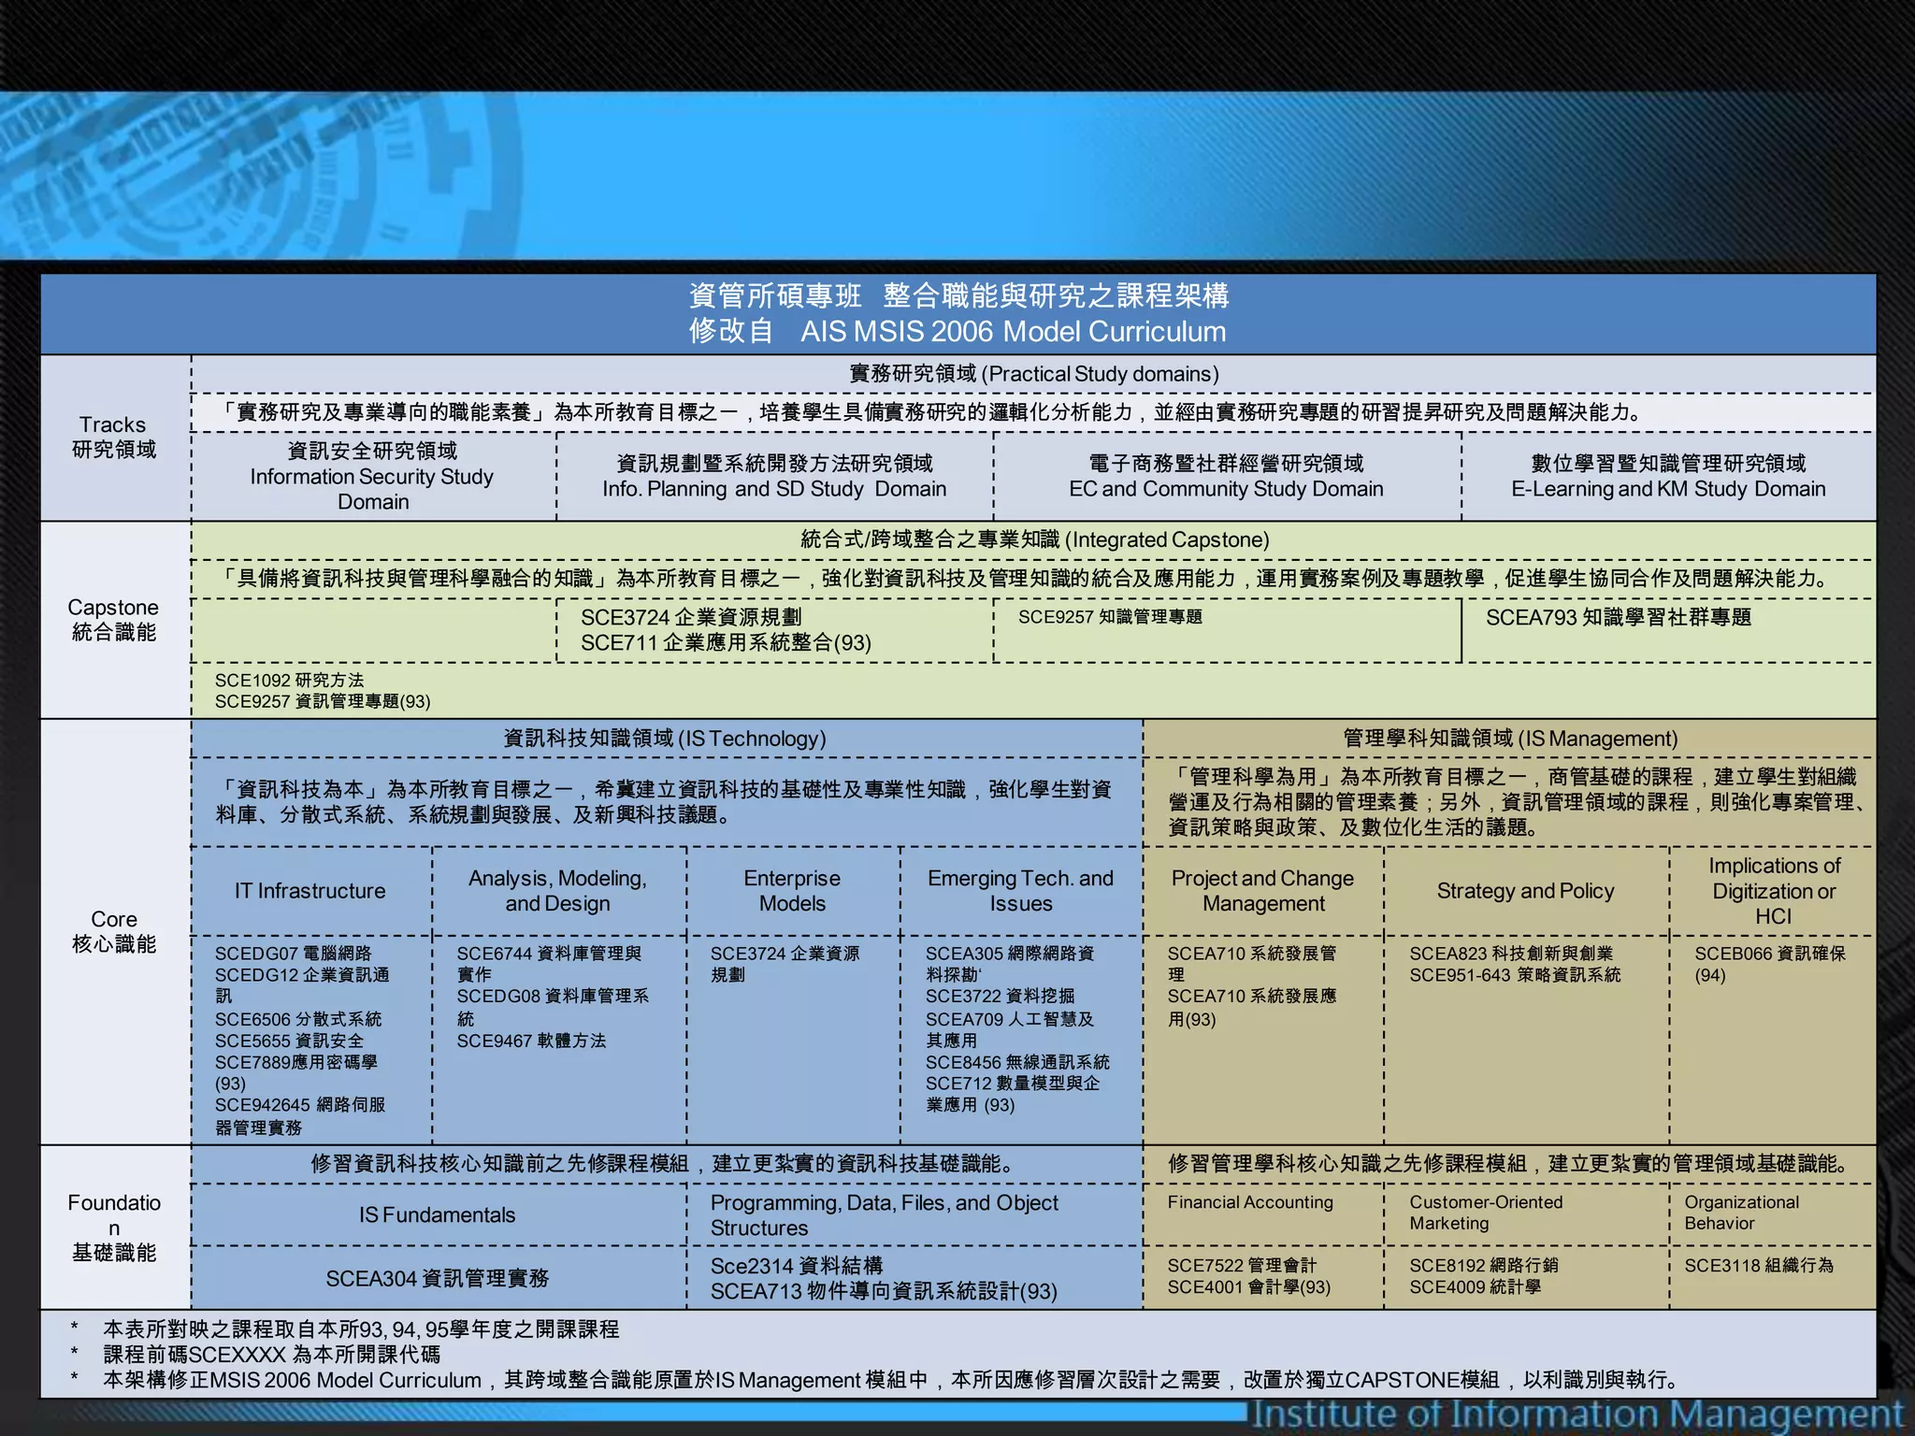Click SCE6744 資料庫管理與實作 course
The height and width of the screenshot is (1436, 1915).
(x=549, y=964)
